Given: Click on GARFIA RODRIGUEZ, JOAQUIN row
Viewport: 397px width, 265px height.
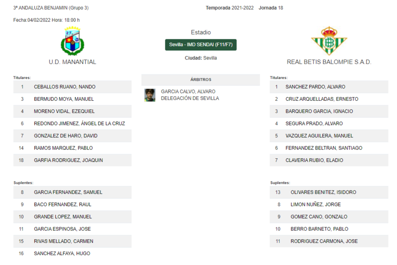Looking at the screenshot, I should point(72,160).
